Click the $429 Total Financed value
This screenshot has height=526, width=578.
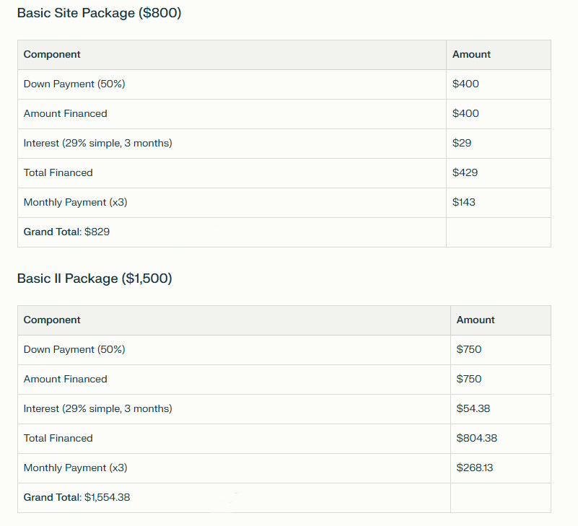465,173
